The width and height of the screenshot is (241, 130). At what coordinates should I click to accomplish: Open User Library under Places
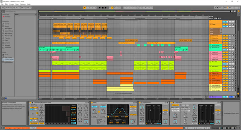pyautogui.click(x=8, y=57)
